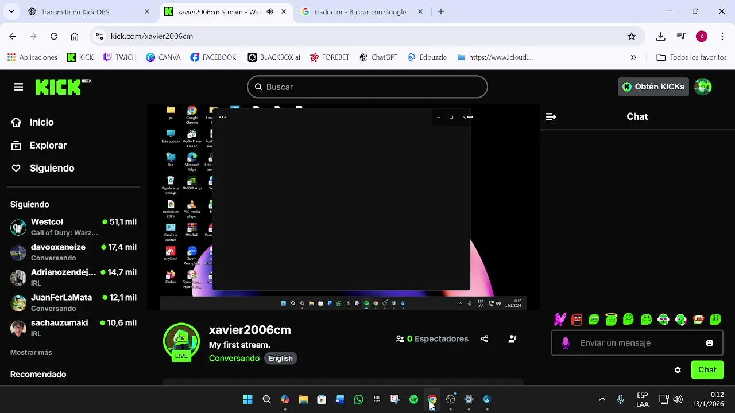The width and height of the screenshot is (735, 413).
Task: Open Chrome downloads icon
Action: [661, 36]
